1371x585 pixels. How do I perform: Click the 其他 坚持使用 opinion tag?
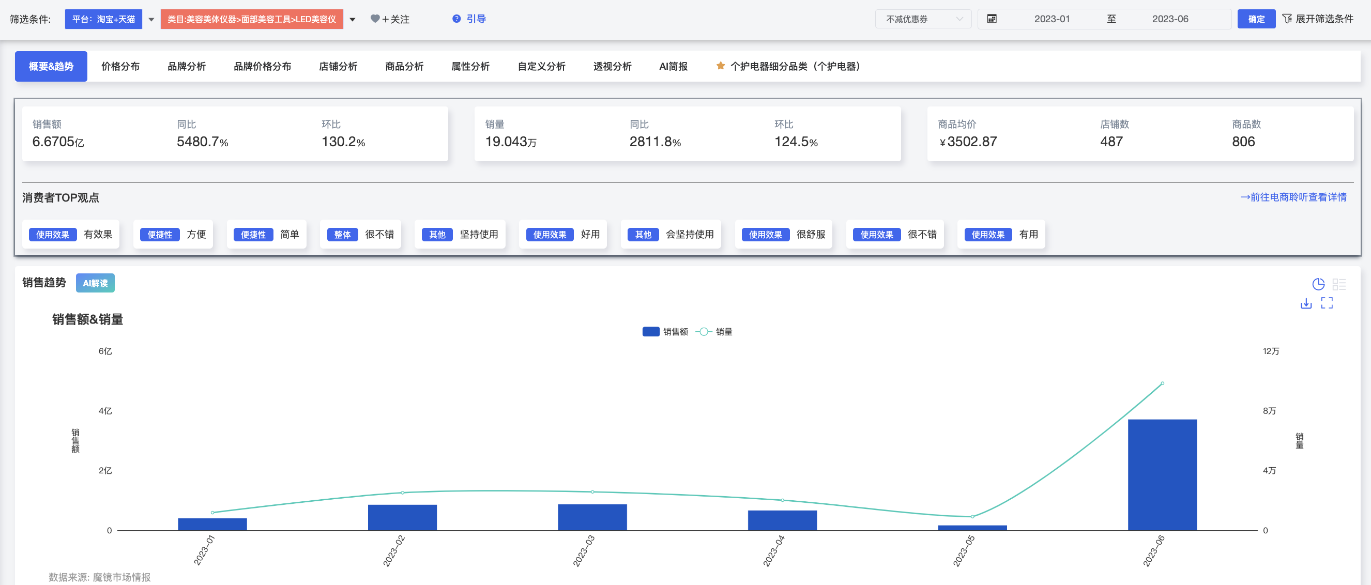click(460, 235)
